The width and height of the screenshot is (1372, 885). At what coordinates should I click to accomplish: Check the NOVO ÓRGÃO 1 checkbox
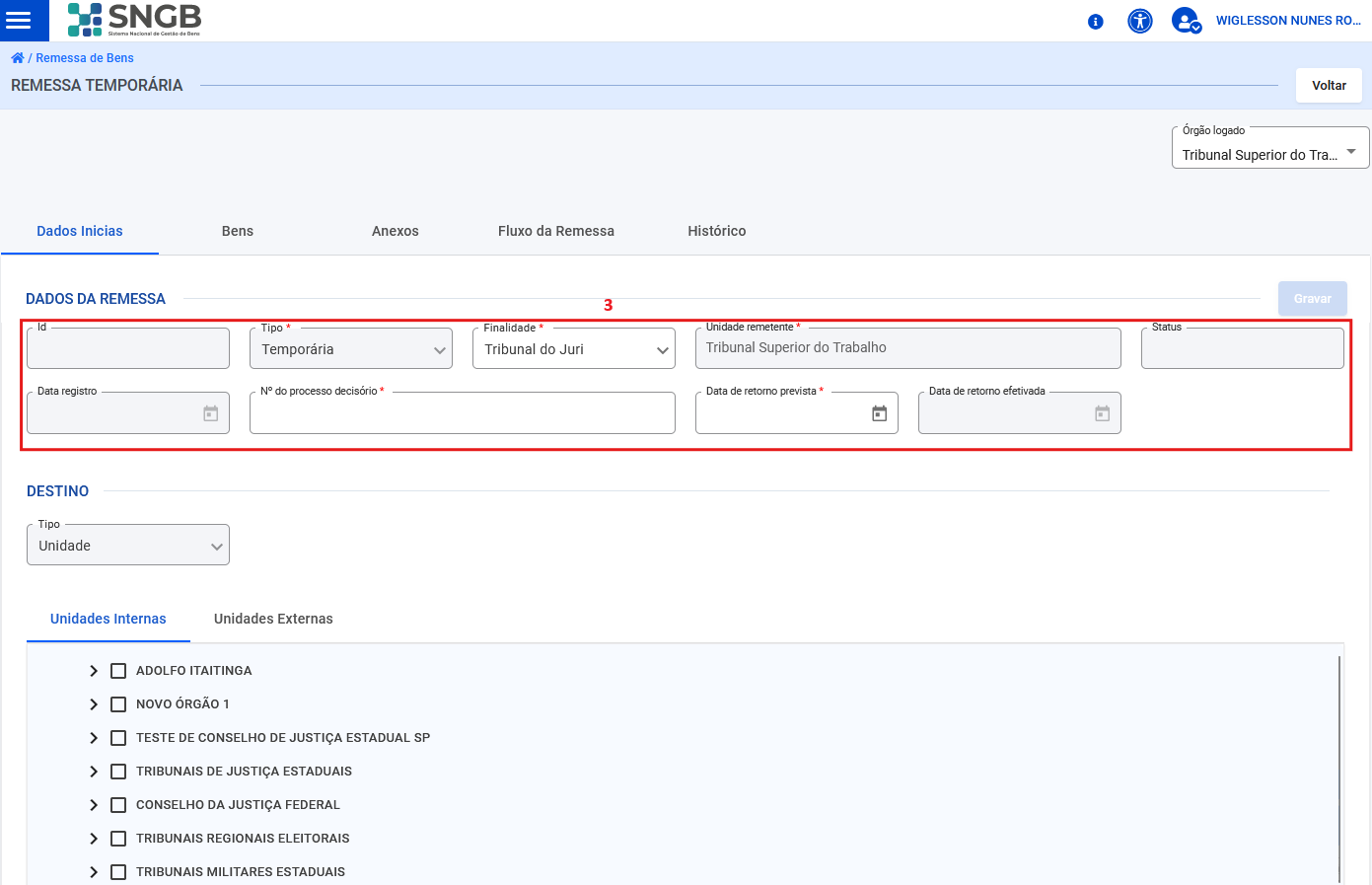pos(118,704)
